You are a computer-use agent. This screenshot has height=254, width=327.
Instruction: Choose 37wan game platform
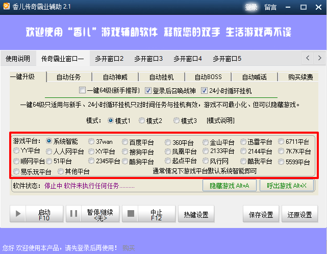[x=91, y=141]
